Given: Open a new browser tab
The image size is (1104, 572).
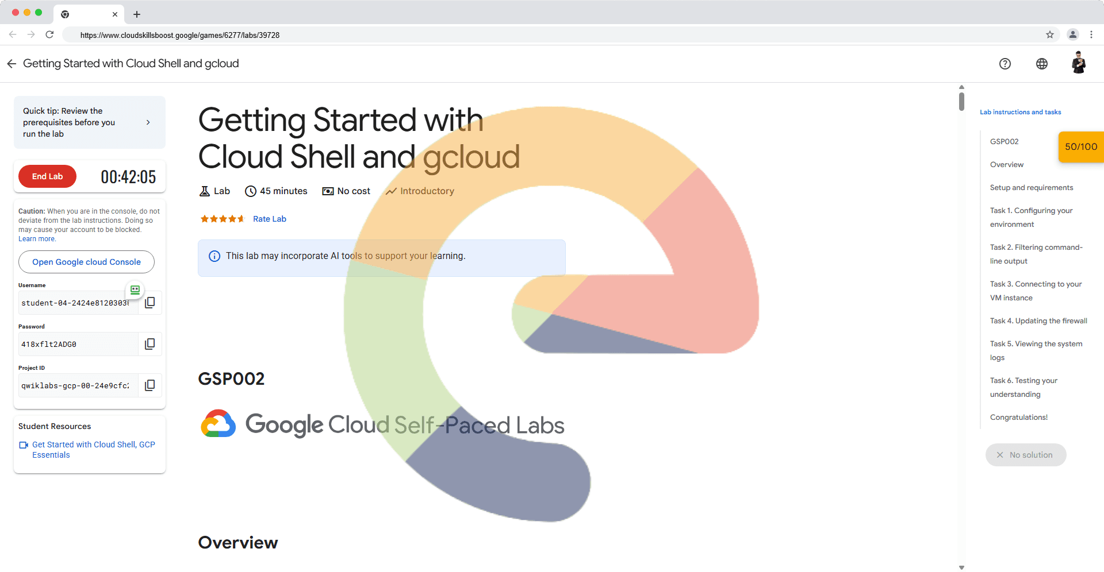Looking at the screenshot, I should click(137, 14).
